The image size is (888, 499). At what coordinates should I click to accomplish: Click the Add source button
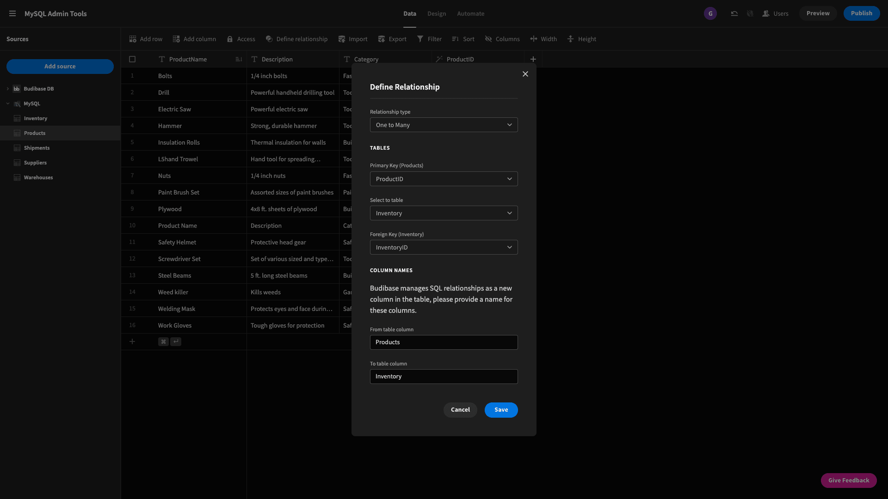click(60, 67)
